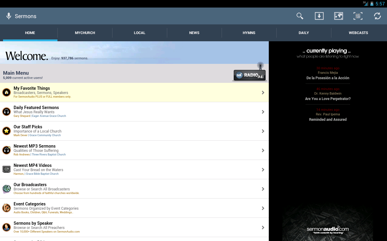Tap 'Browse or Search All Broadcasters' text
The image size is (387, 241).
pos(42,189)
